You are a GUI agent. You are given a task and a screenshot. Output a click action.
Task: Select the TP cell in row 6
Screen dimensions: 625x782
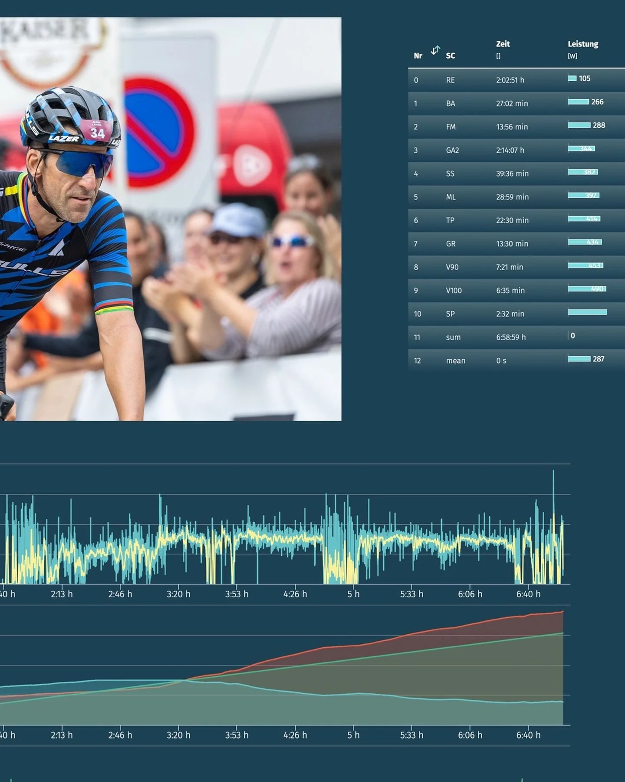click(450, 221)
